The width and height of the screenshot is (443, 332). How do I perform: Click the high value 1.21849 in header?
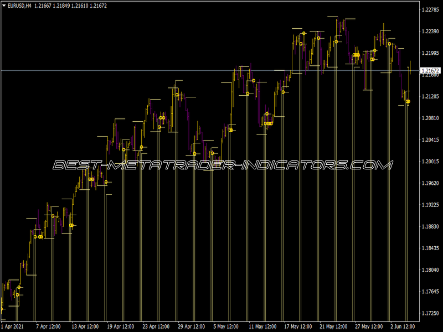pyautogui.click(x=61, y=6)
